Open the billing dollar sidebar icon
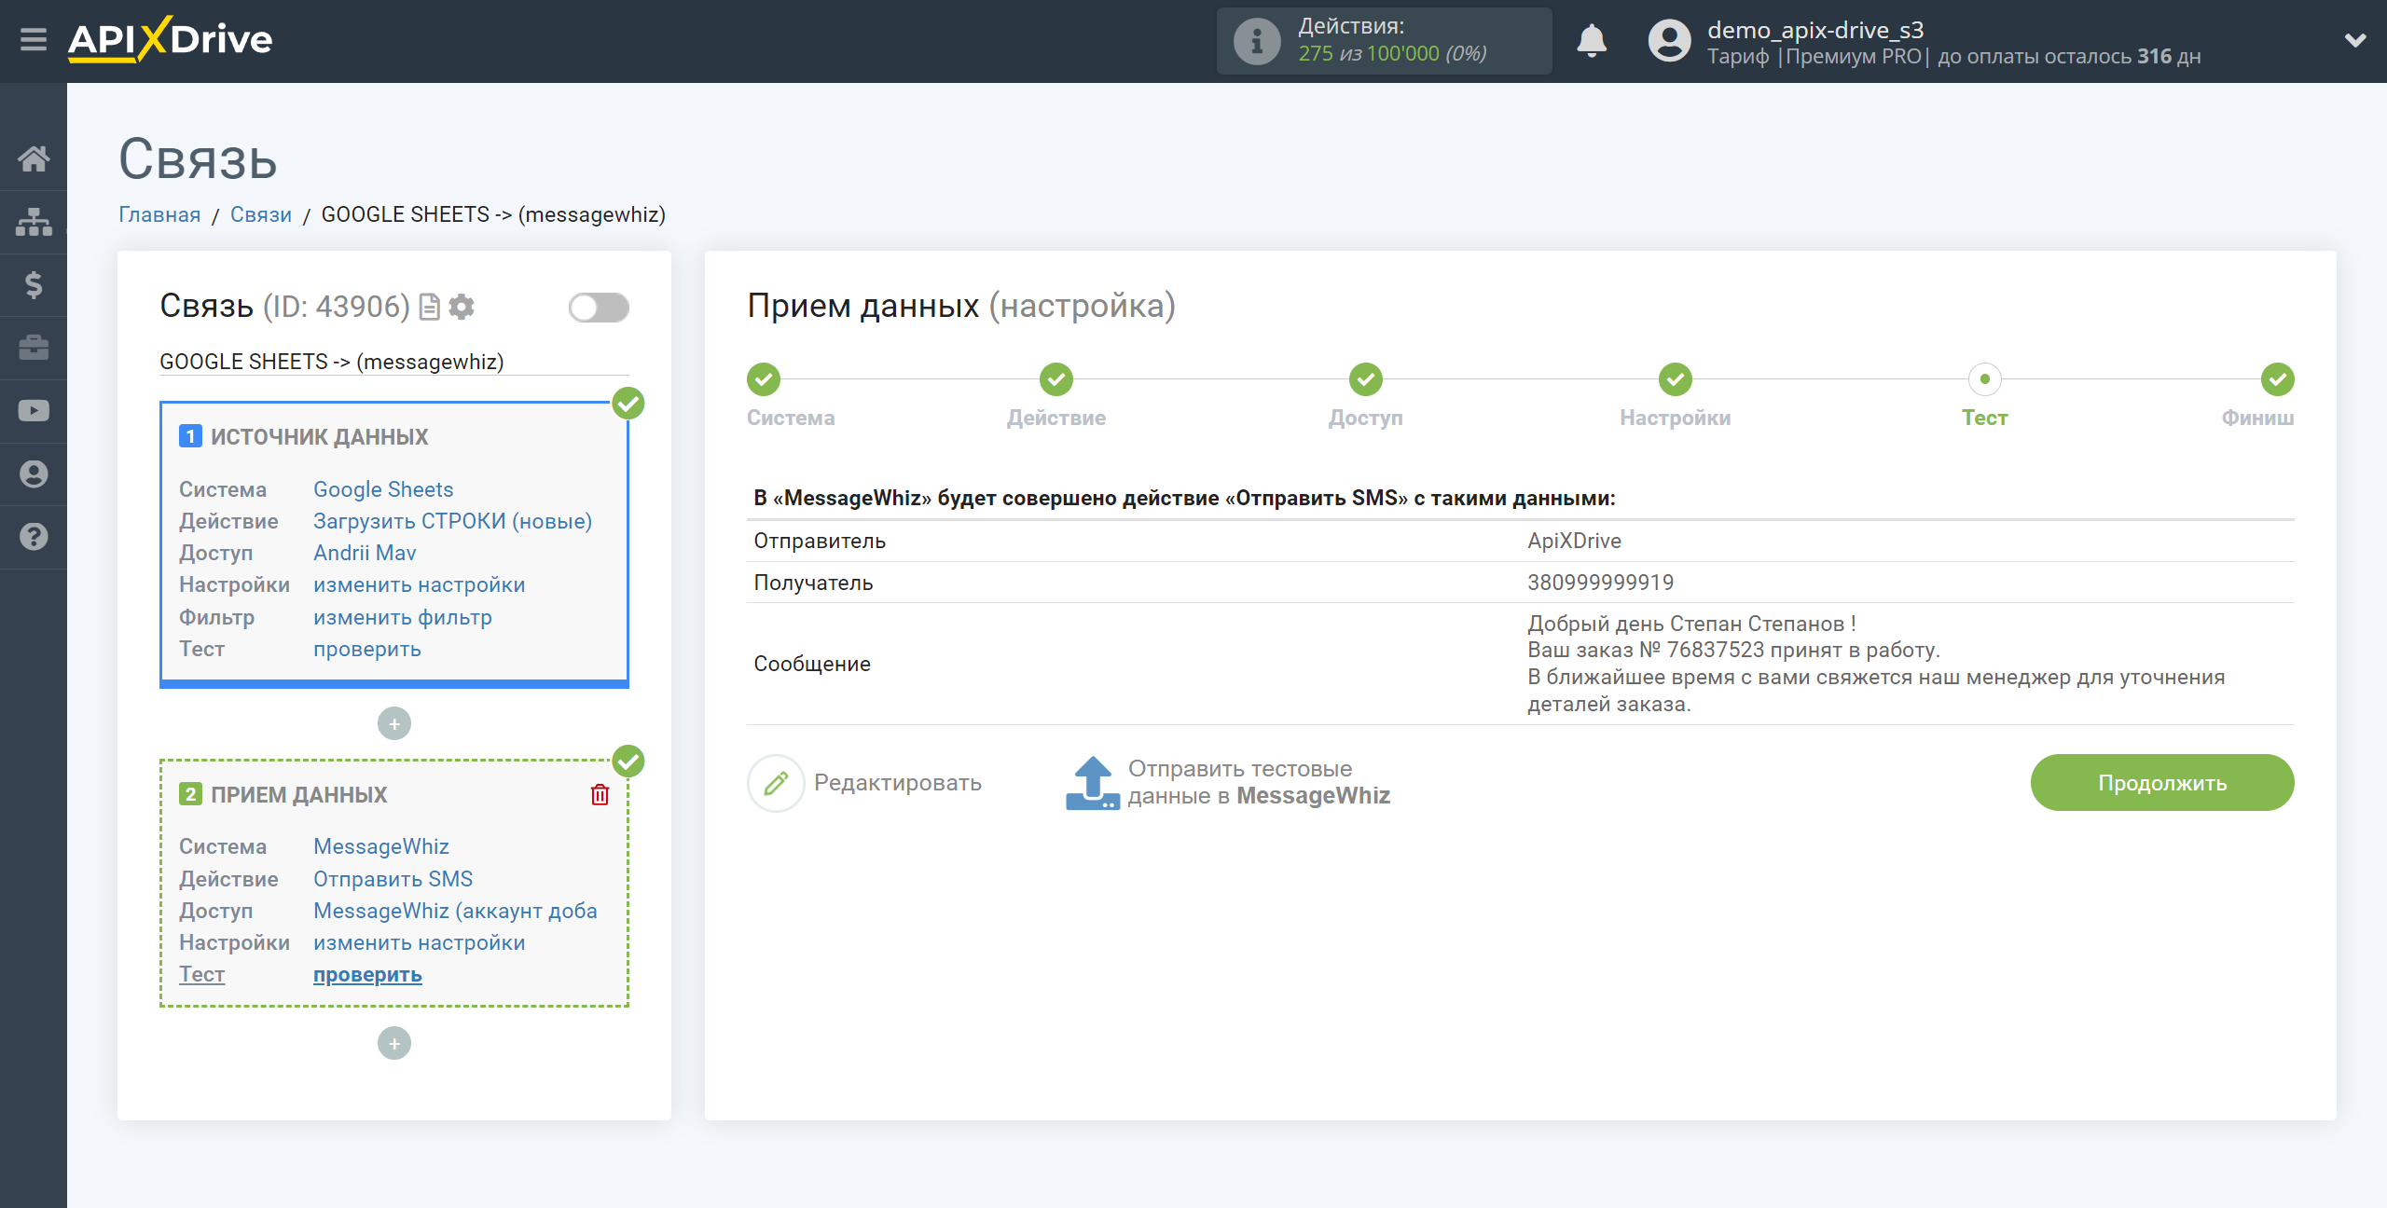2387x1208 pixels. point(34,284)
